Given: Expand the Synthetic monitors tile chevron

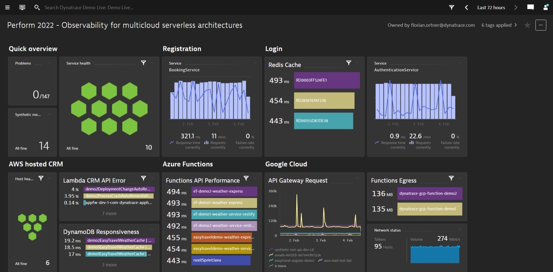Looking at the screenshot, I should tap(50, 114).
